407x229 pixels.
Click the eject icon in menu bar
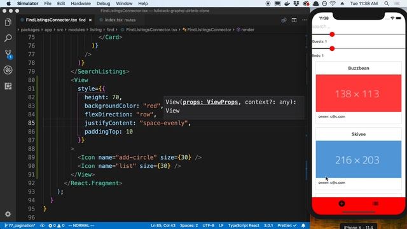[x=342, y=4]
